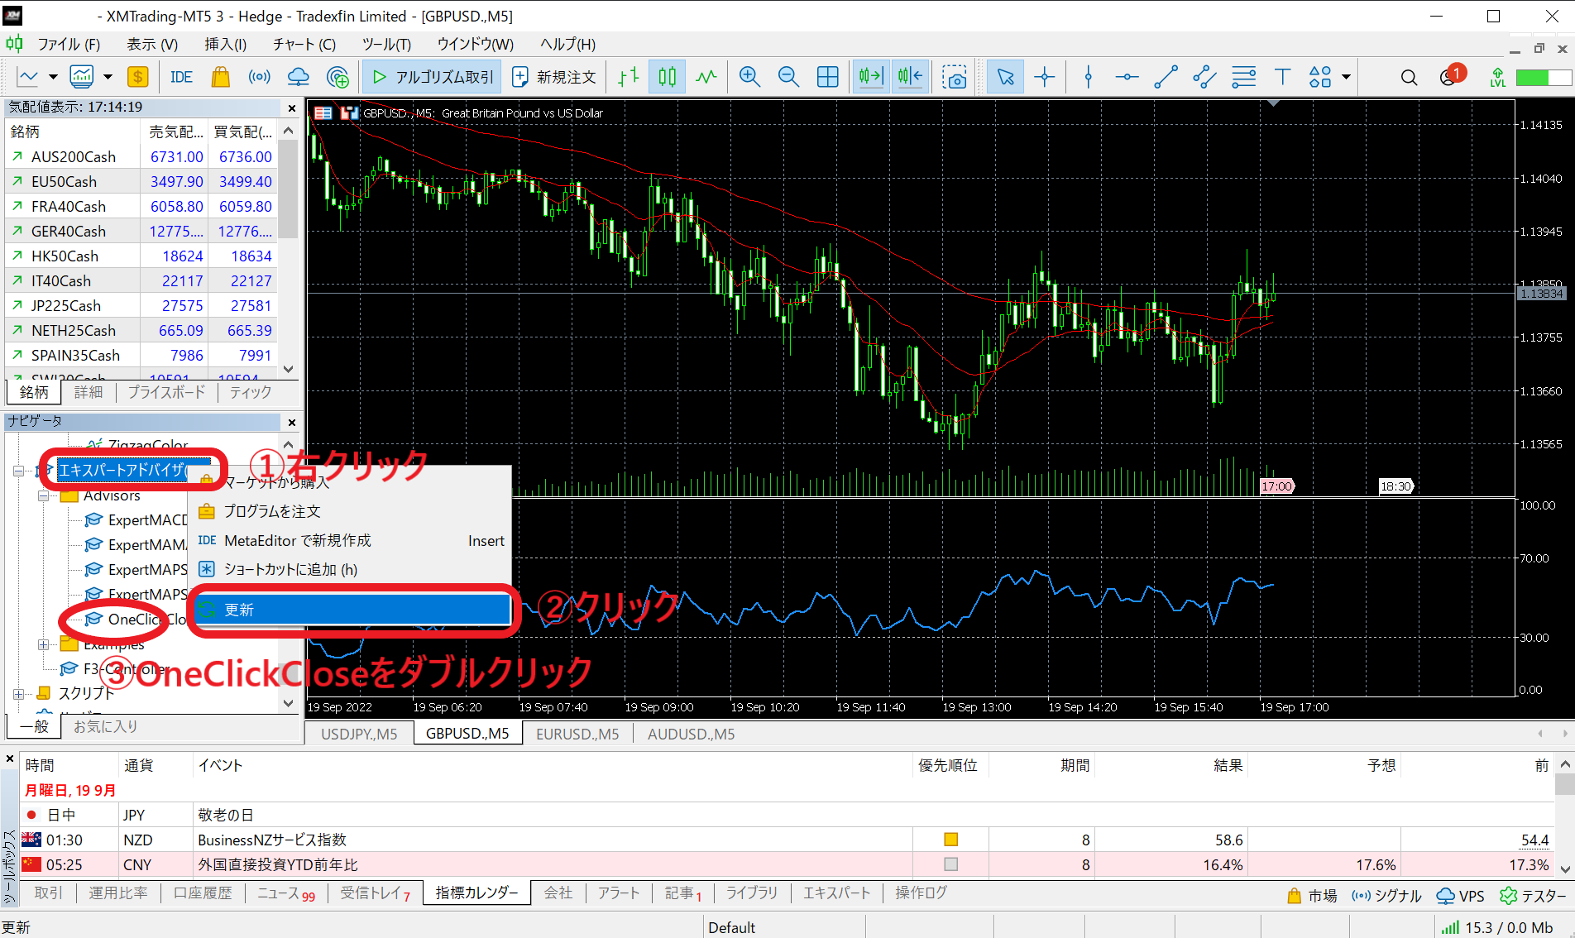
Task: Choose ショートカットに追加 menu entry
Action: 349,569
